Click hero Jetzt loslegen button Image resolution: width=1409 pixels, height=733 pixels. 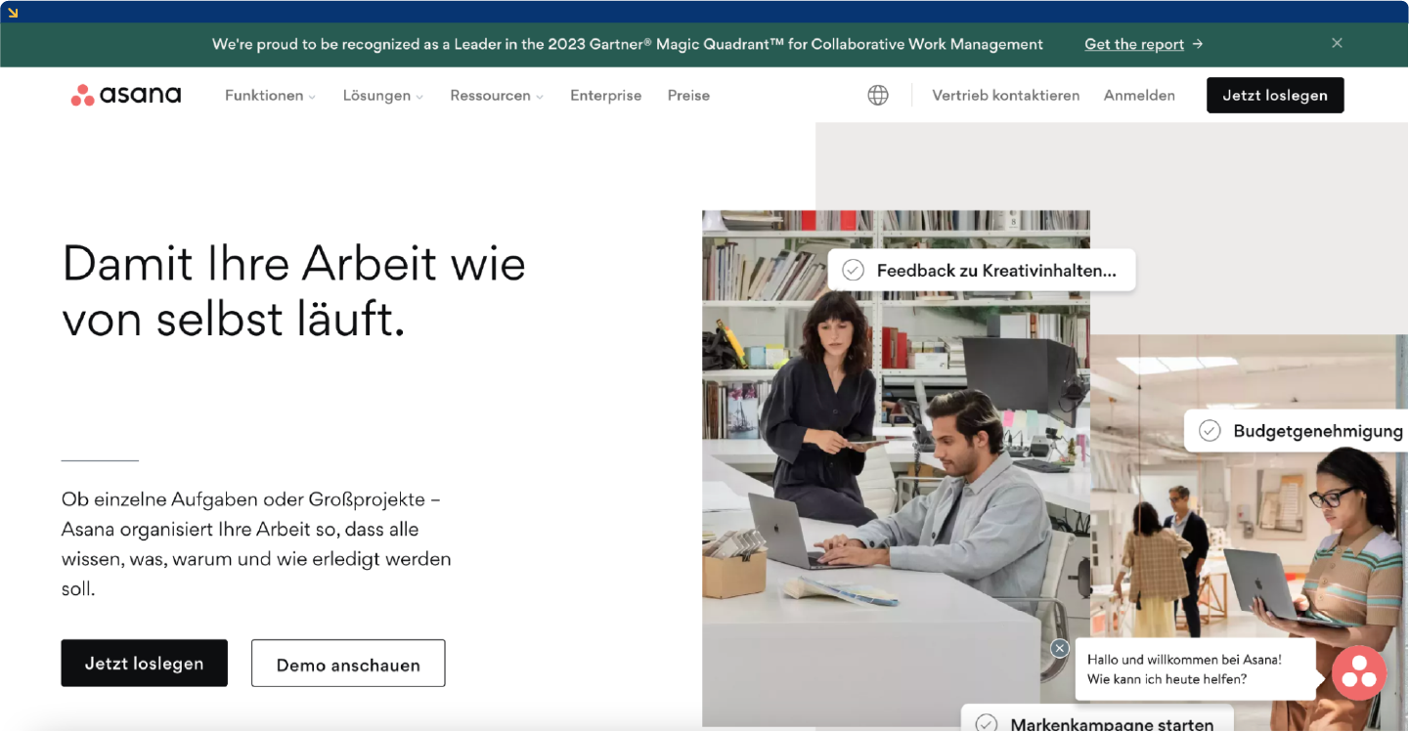pyautogui.click(x=145, y=663)
